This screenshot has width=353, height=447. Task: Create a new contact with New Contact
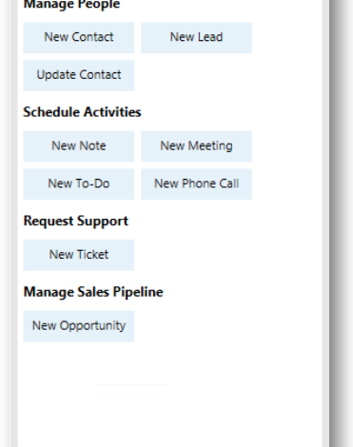coord(79,37)
